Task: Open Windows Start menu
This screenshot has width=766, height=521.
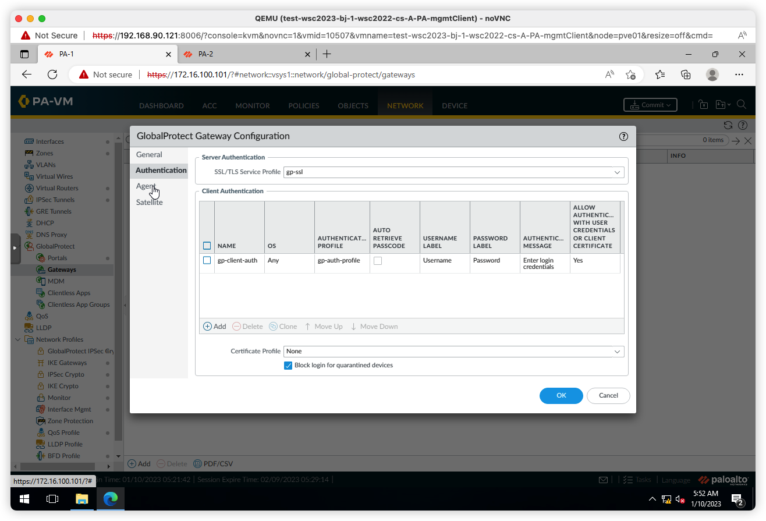Action: click(x=24, y=499)
